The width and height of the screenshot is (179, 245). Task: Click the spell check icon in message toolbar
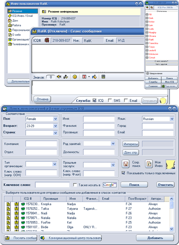66,77
